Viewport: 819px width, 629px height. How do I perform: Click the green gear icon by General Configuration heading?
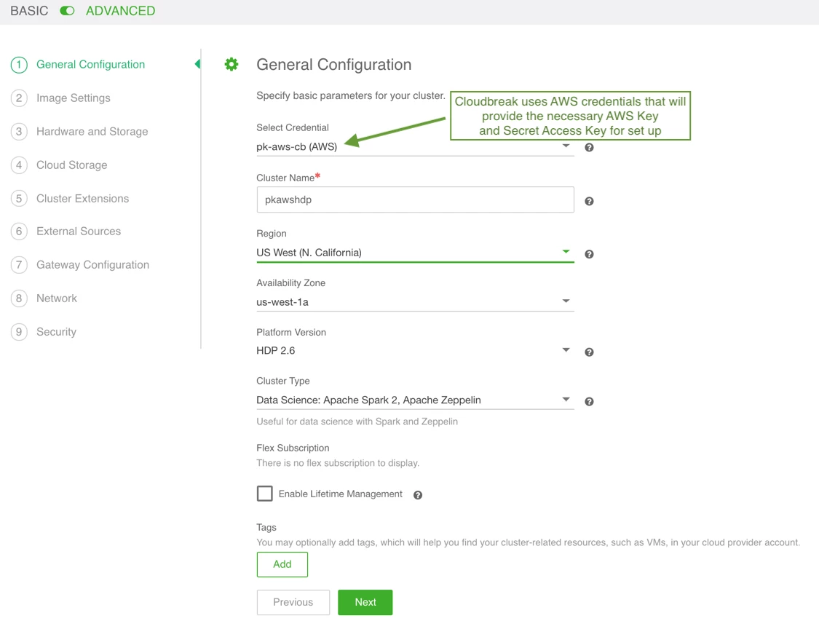pyautogui.click(x=232, y=64)
